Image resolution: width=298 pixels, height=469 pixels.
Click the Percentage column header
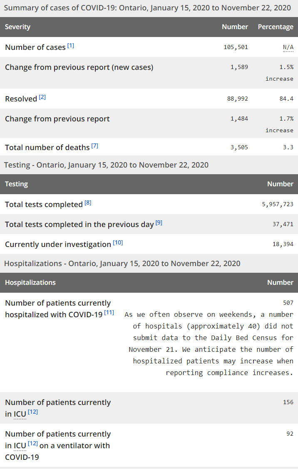[276, 27]
